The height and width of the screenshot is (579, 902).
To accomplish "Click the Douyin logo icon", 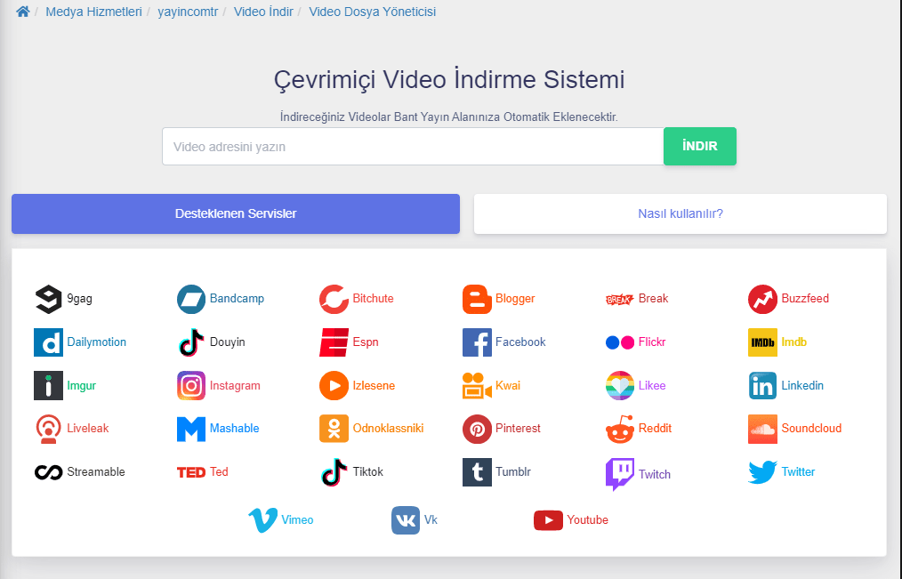I will point(191,342).
